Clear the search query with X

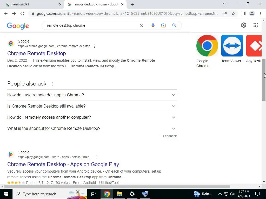click(x=141, y=25)
